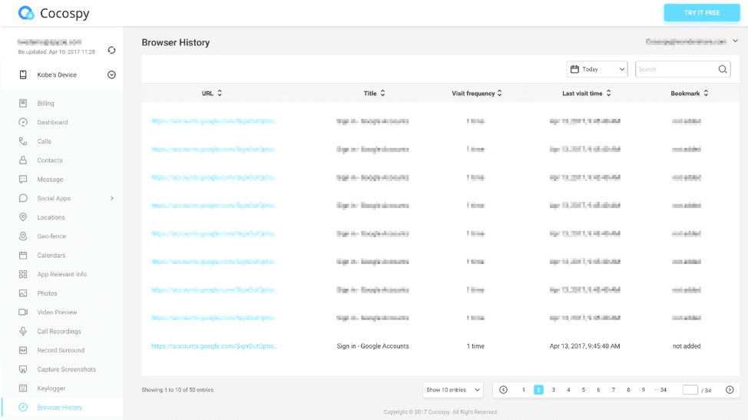748x420 pixels.
Task: Click the Capture Screenshots icon
Action: [x=23, y=369]
